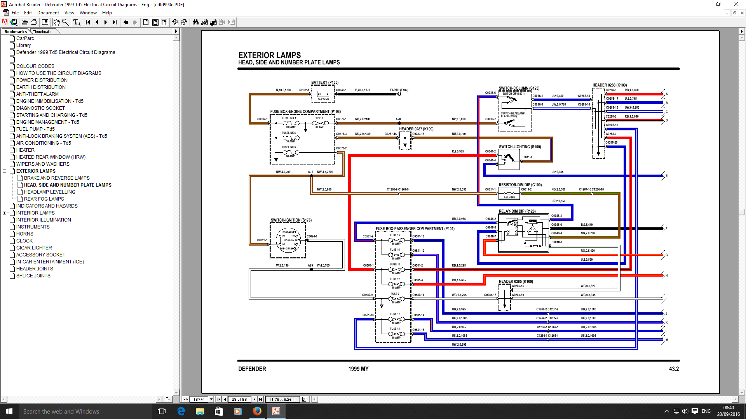Select the Hand tool

56,23
